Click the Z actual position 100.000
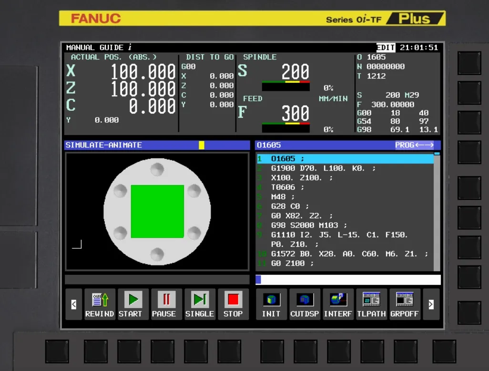 pos(143,88)
